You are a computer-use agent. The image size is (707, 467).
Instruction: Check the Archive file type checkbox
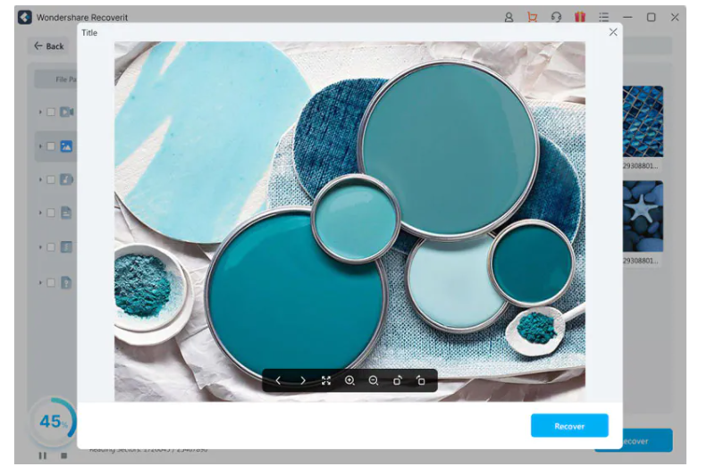click(51, 247)
